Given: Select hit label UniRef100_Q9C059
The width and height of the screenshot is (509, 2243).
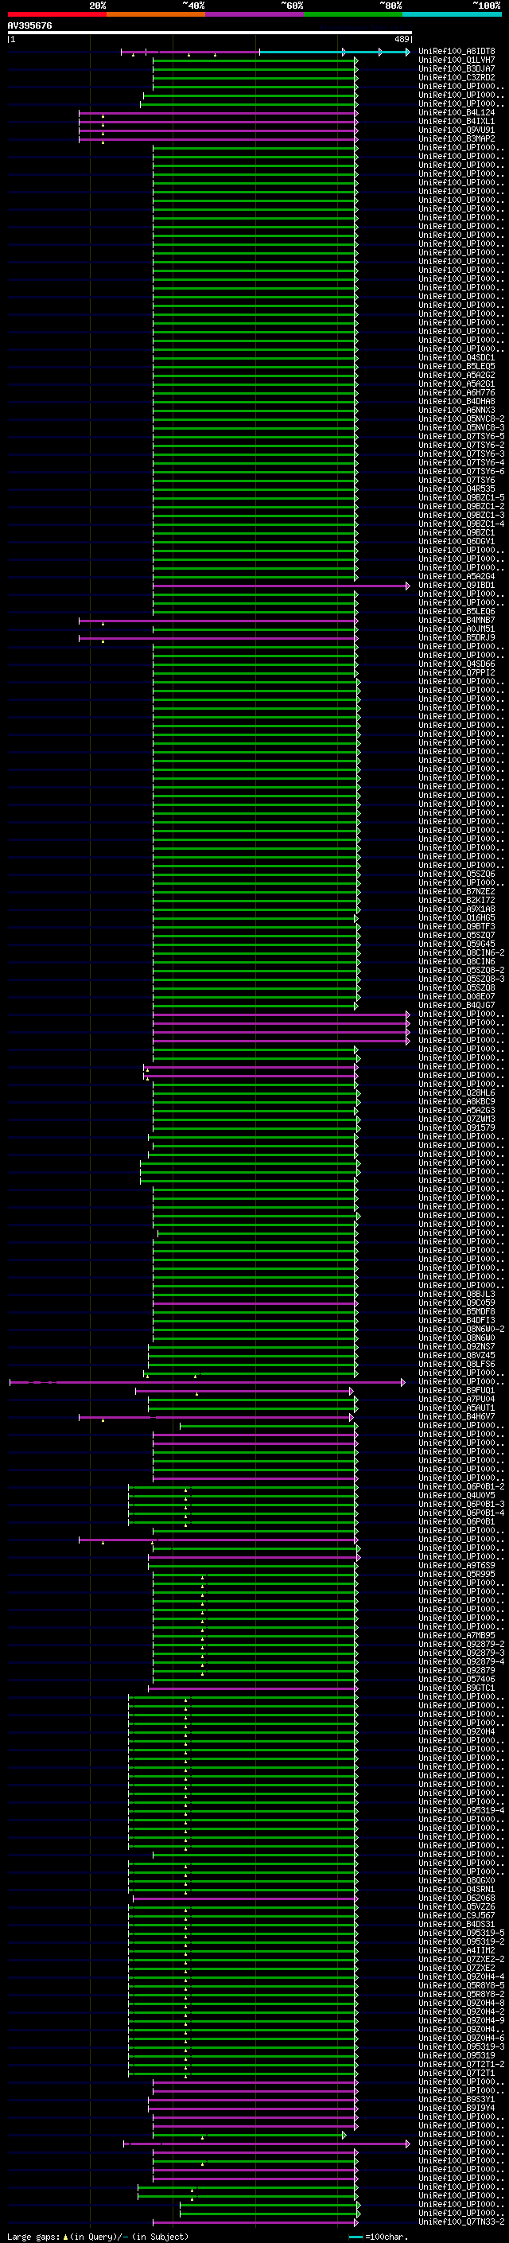Looking at the screenshot, I should pos(457,1303).
